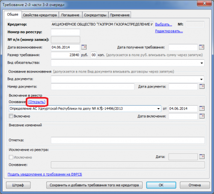Open calendar for Дата получения требования
This screenshot has width=214, height=194.
pyautogui.click(x=202, y=47)
